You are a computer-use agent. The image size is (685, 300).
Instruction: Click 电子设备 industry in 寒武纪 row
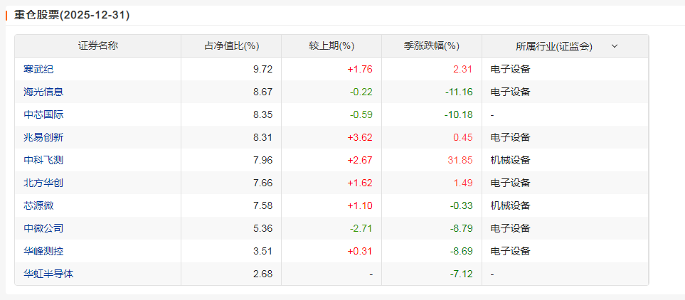pyautogui.click(x=510, y=69)
